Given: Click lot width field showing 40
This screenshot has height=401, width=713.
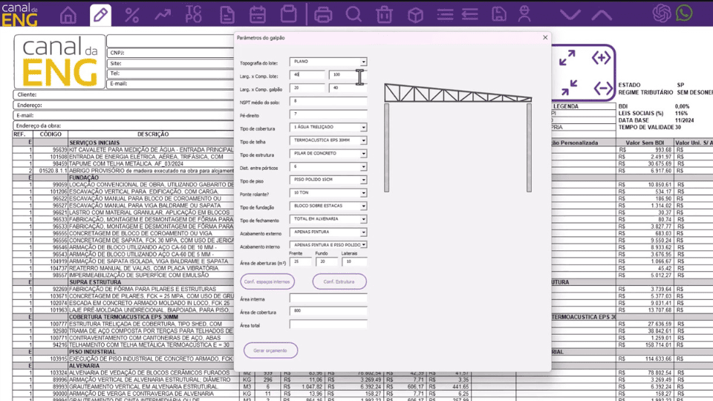Looking at the screenshot, I should point(307,74).
